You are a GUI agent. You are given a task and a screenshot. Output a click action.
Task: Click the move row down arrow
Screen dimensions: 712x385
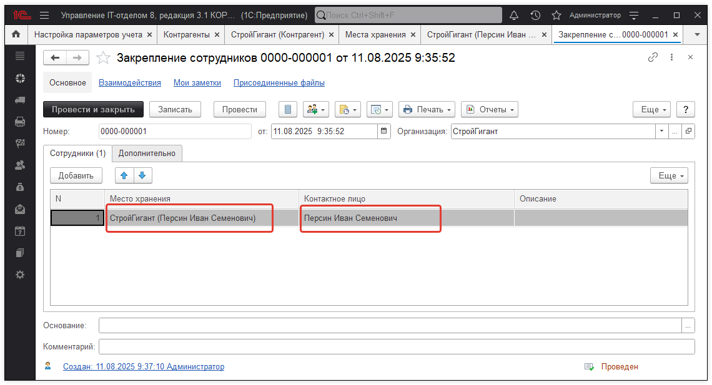click(x=142, y=175)
